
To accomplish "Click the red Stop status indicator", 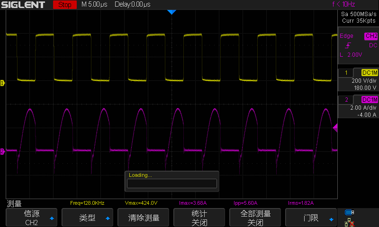I will 65,5.
